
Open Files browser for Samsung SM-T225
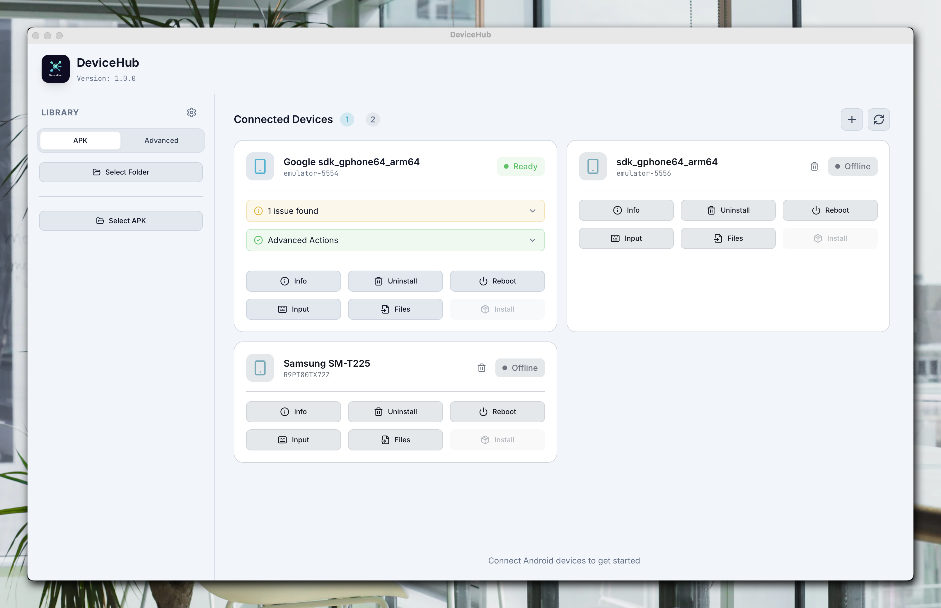pyautogui.click(x=395, y=439)
